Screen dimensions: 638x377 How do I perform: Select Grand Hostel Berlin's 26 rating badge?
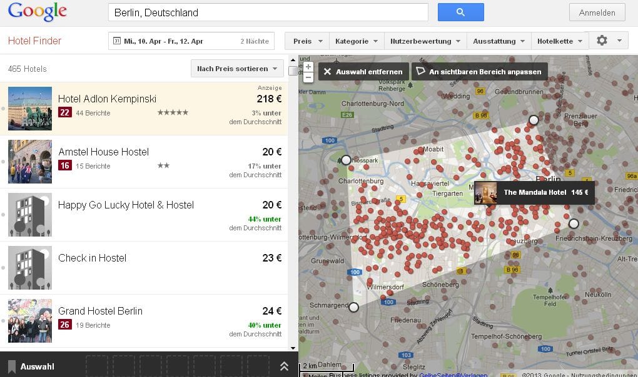pos(64,325)
